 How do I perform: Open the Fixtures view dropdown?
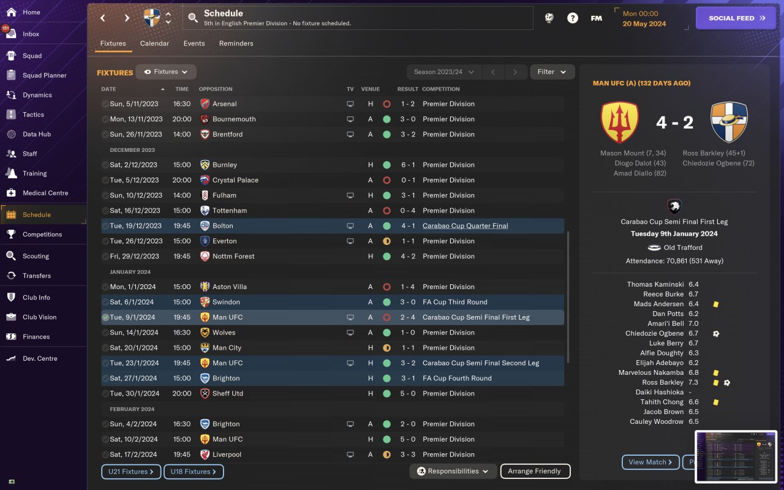[x=166, y=72]
